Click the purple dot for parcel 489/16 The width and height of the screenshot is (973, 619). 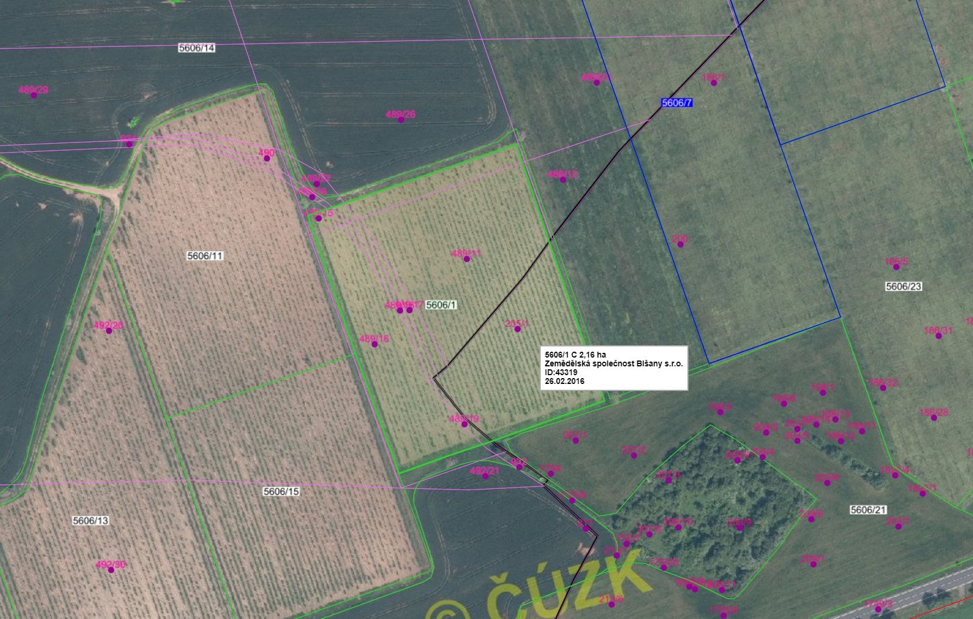click(375, 344)
